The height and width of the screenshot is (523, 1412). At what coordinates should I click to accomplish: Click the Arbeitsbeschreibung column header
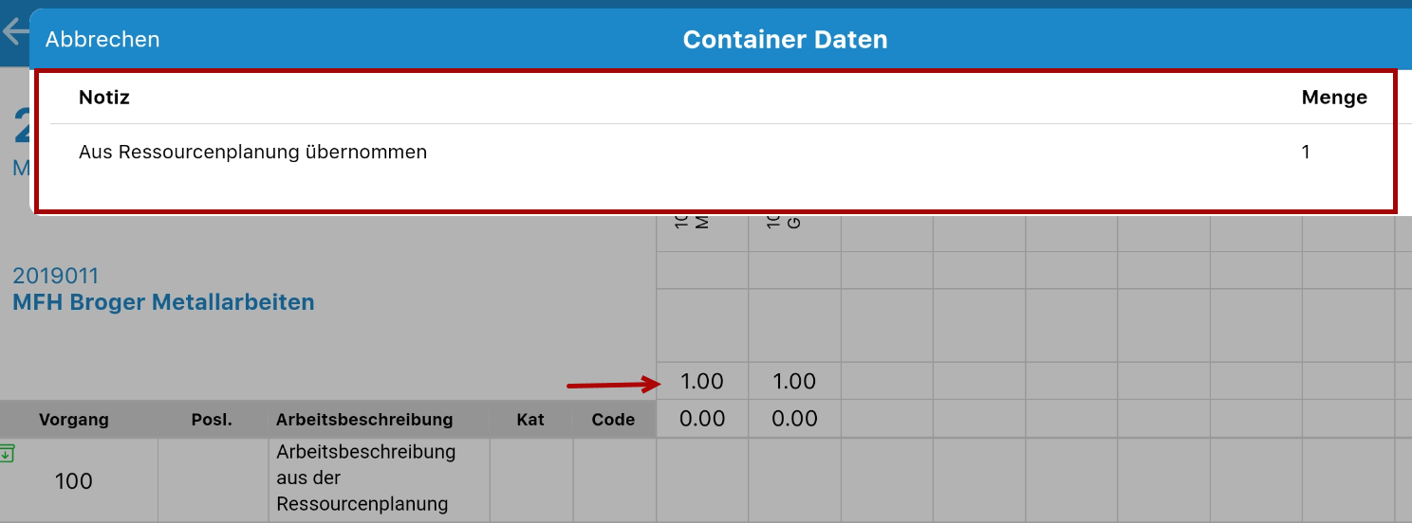coord(364,419)
